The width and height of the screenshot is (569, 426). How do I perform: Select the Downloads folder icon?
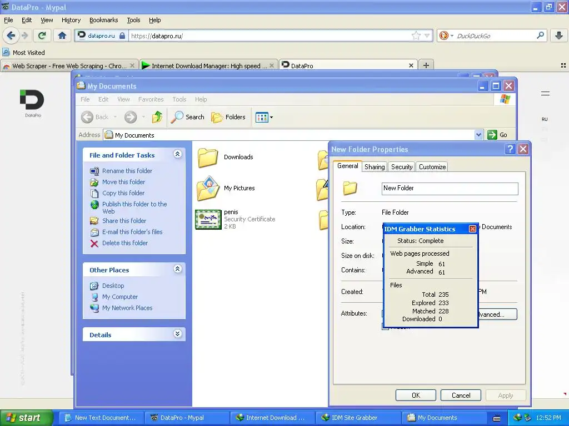(x=208, y=157)
